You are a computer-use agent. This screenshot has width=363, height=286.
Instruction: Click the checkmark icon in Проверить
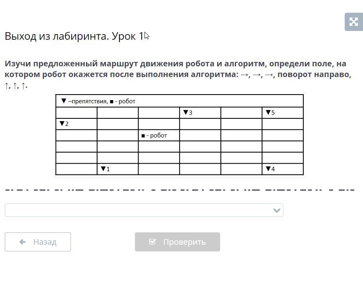(152, 242)
